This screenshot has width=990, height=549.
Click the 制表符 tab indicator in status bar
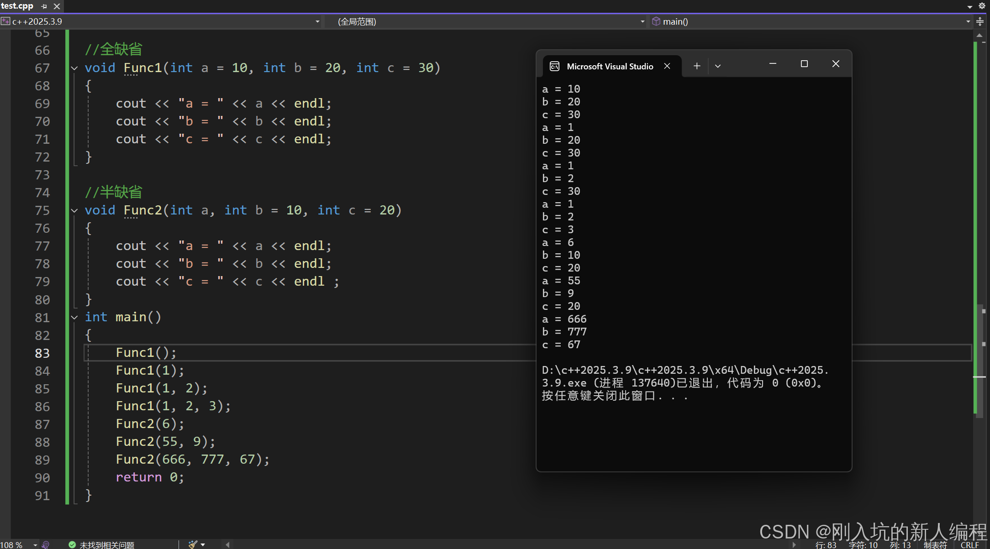935,545
